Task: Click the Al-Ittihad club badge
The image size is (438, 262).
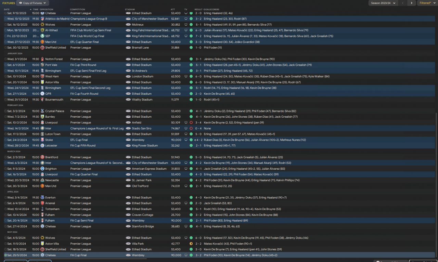Action: coord(42,30)
